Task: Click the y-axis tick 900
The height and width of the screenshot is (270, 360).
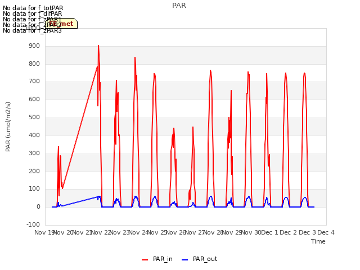Action: coord(34,46)
